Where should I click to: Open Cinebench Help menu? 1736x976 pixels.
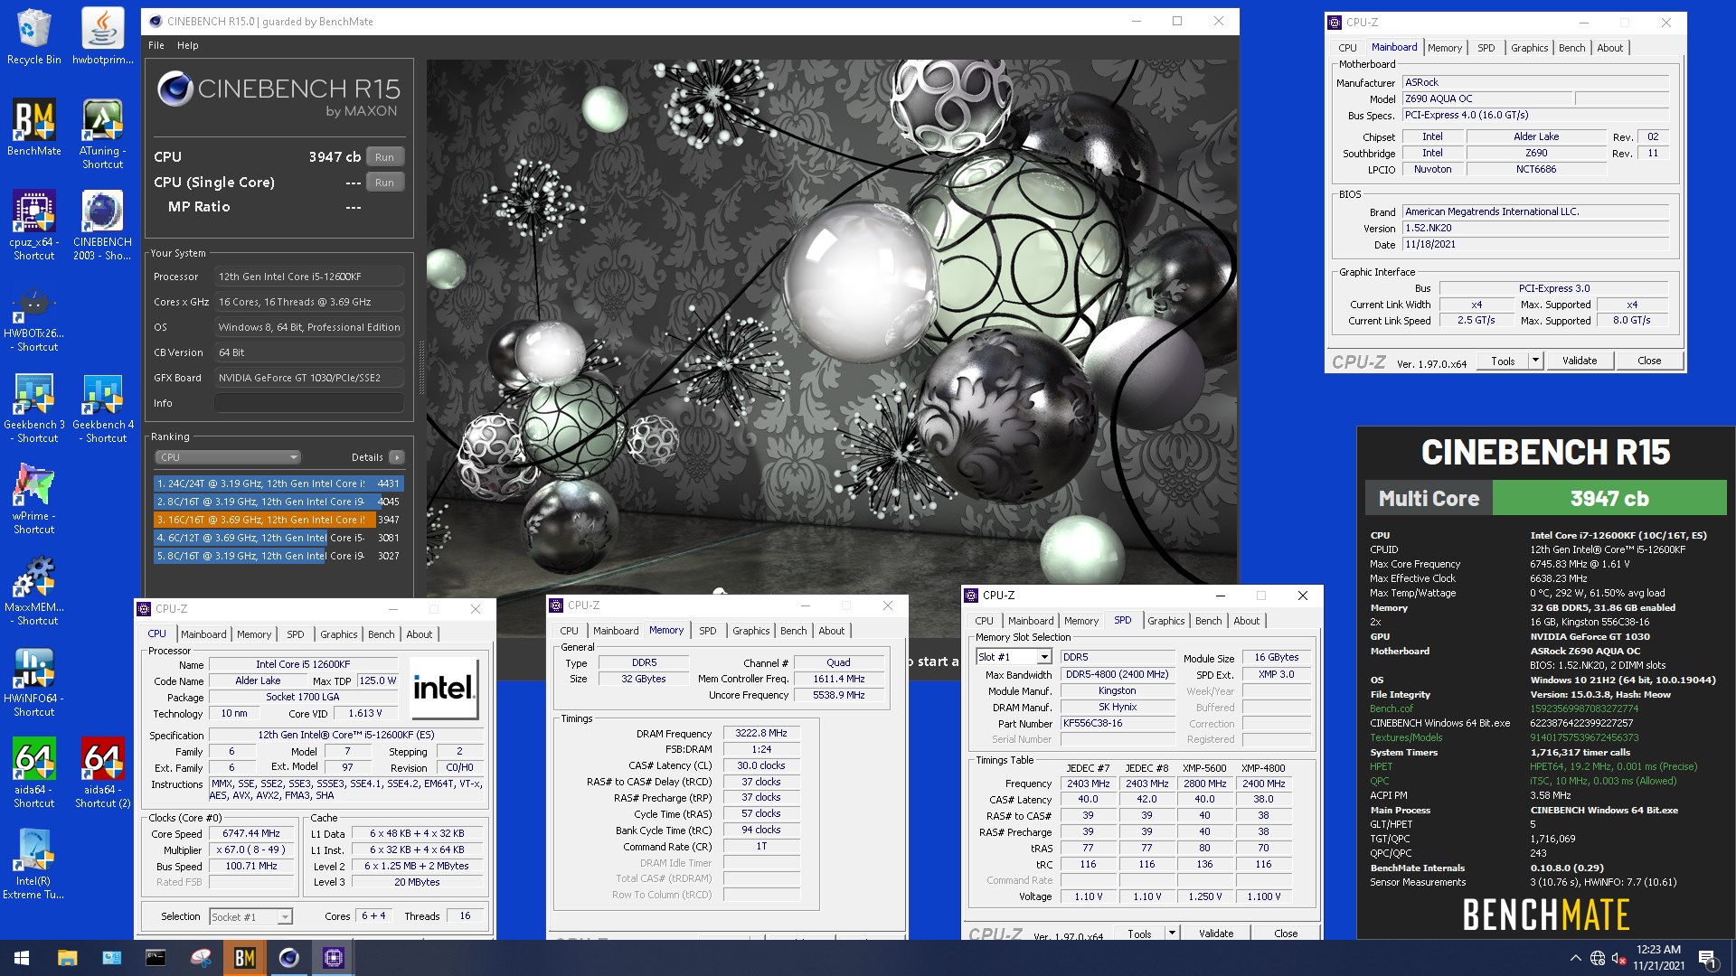pyautogui.click(x=187, y=45)
